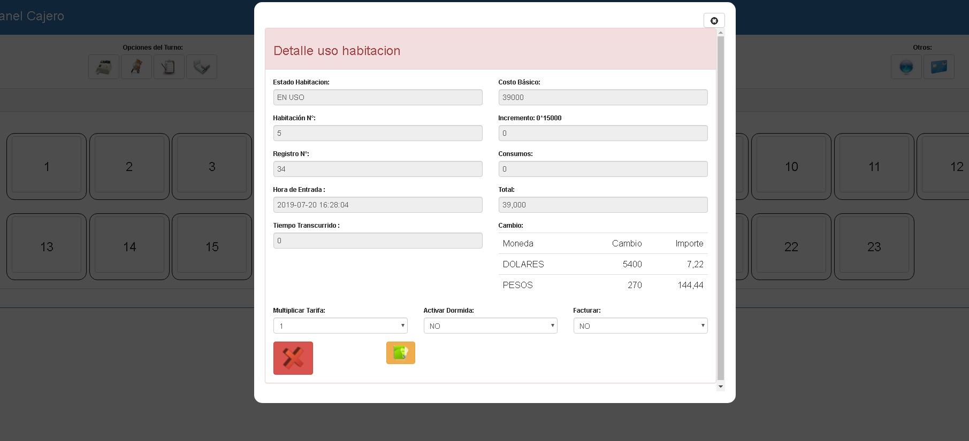Select room 2 in the background panel
Viewport: 969px width, 441px height.
[x=129, y=166]
